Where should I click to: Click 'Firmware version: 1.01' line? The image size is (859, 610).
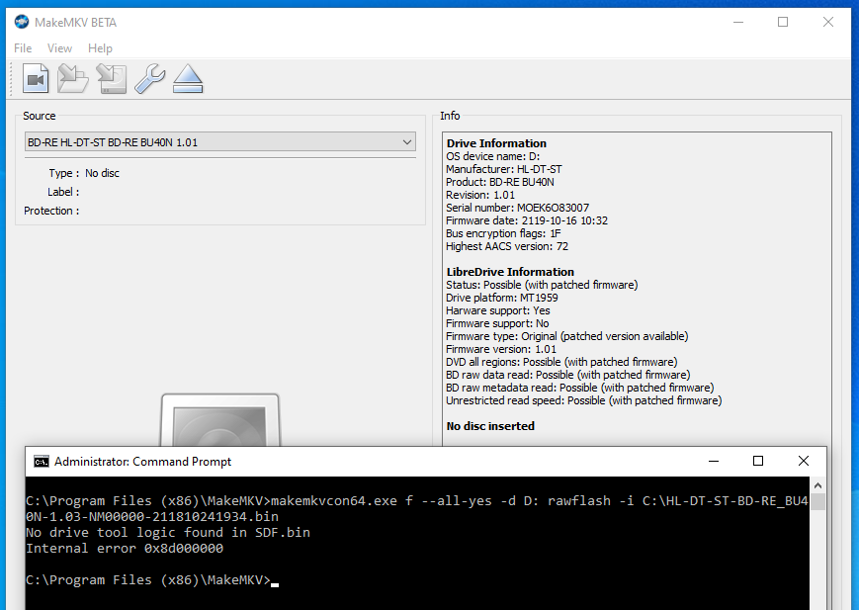(x=501, y=349)
